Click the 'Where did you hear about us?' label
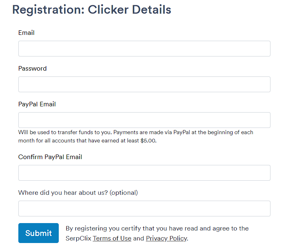This screenshot has height=248, width=288. coord(78,193)
